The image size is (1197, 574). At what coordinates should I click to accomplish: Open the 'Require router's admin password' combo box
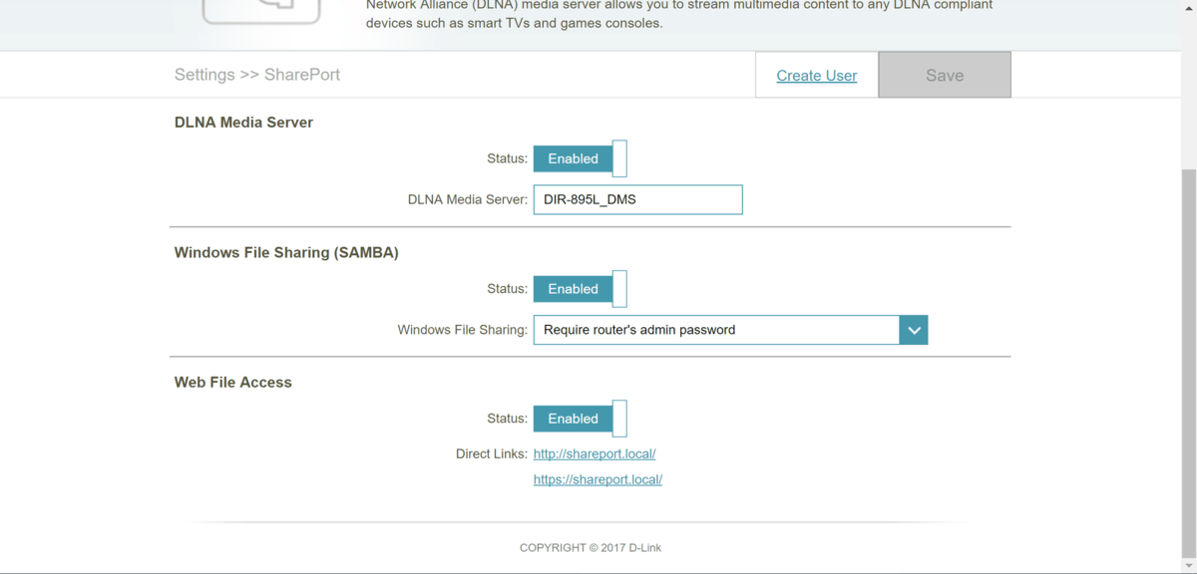(716, 330)
